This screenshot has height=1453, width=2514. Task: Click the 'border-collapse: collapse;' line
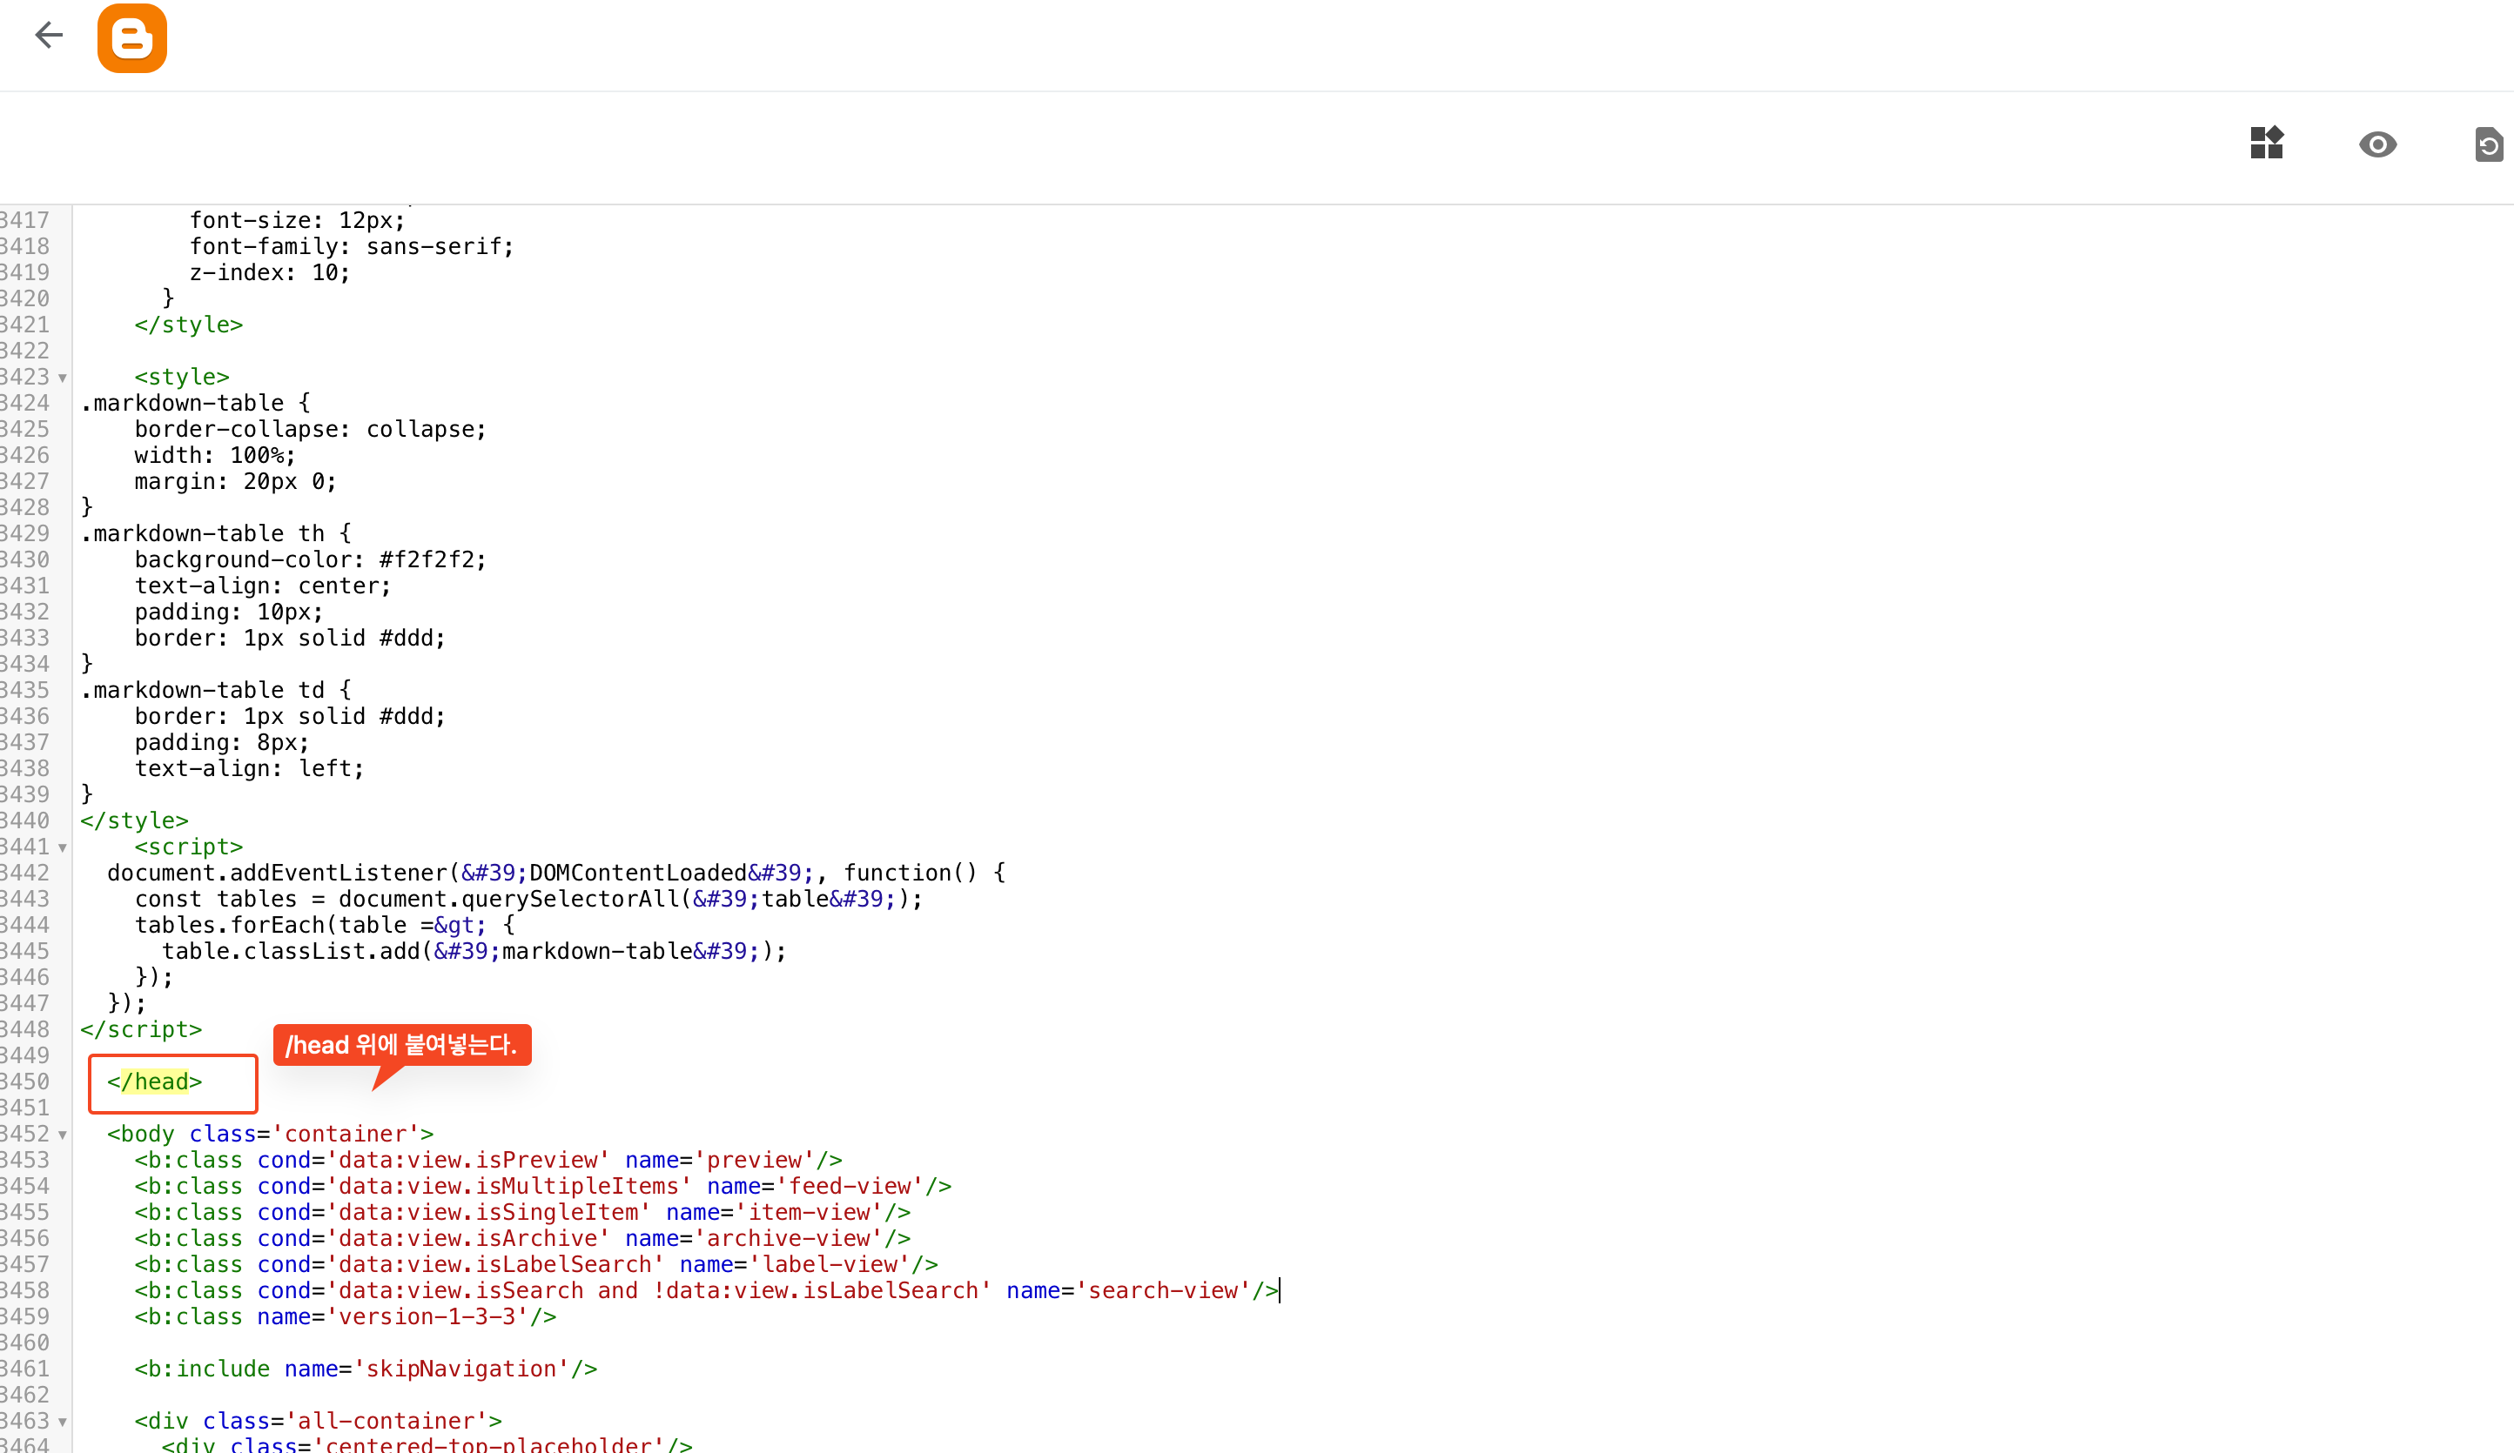[x=310, y=429]
